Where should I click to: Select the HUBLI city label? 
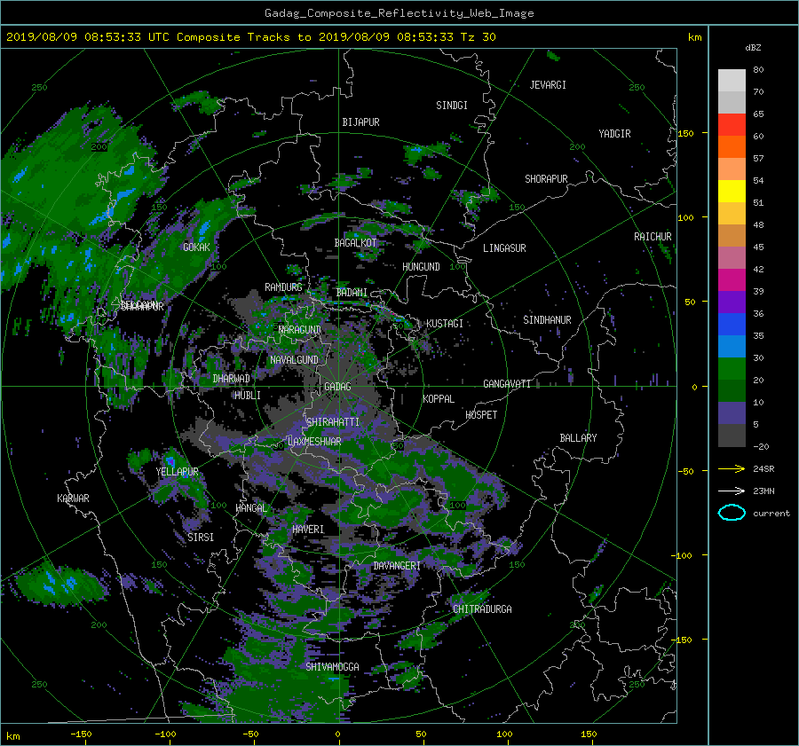point(247,396)
